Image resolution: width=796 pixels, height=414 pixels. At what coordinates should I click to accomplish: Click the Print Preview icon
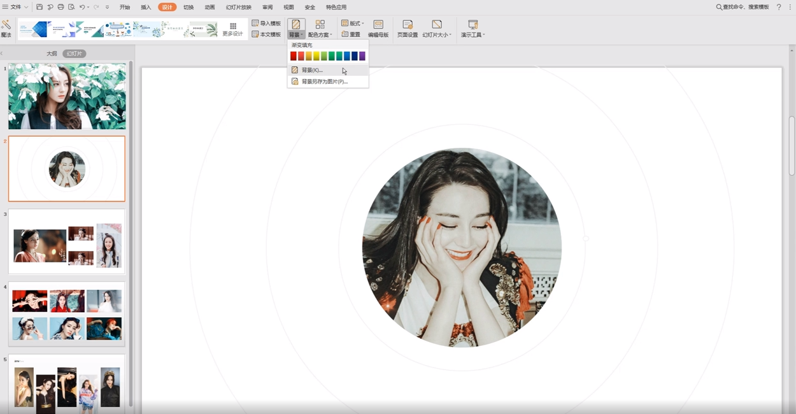[71, 7]
